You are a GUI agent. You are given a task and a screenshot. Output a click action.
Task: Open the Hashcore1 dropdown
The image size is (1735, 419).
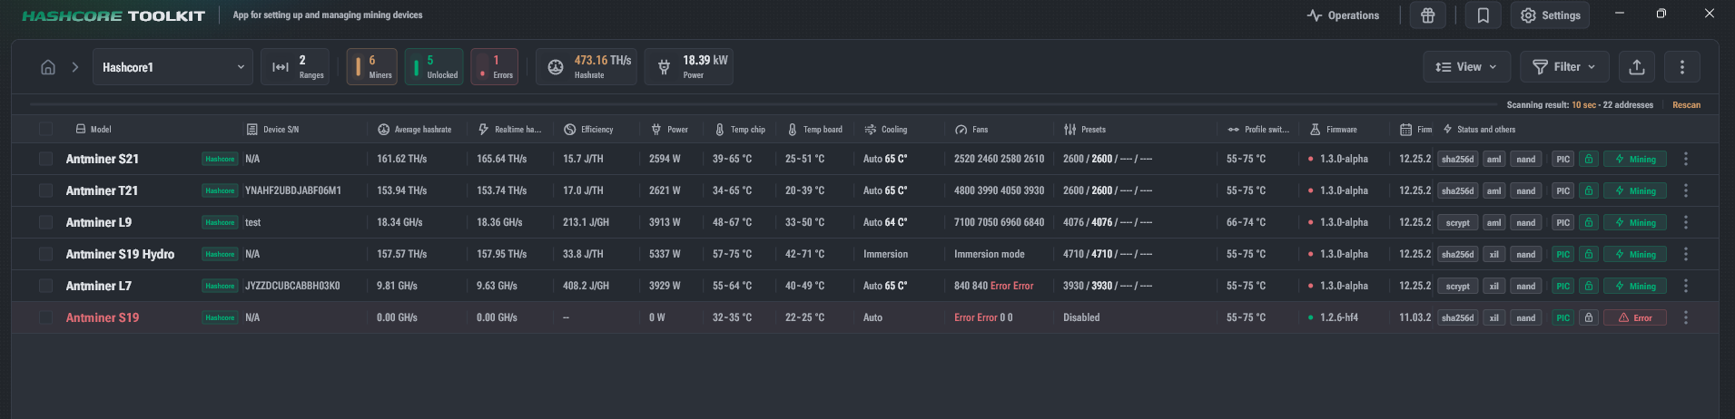(173, 67)
